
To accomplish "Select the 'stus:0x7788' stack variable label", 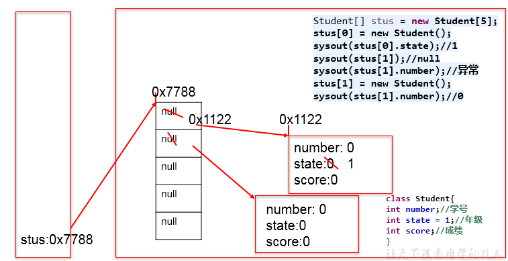I will coord(56,240).
